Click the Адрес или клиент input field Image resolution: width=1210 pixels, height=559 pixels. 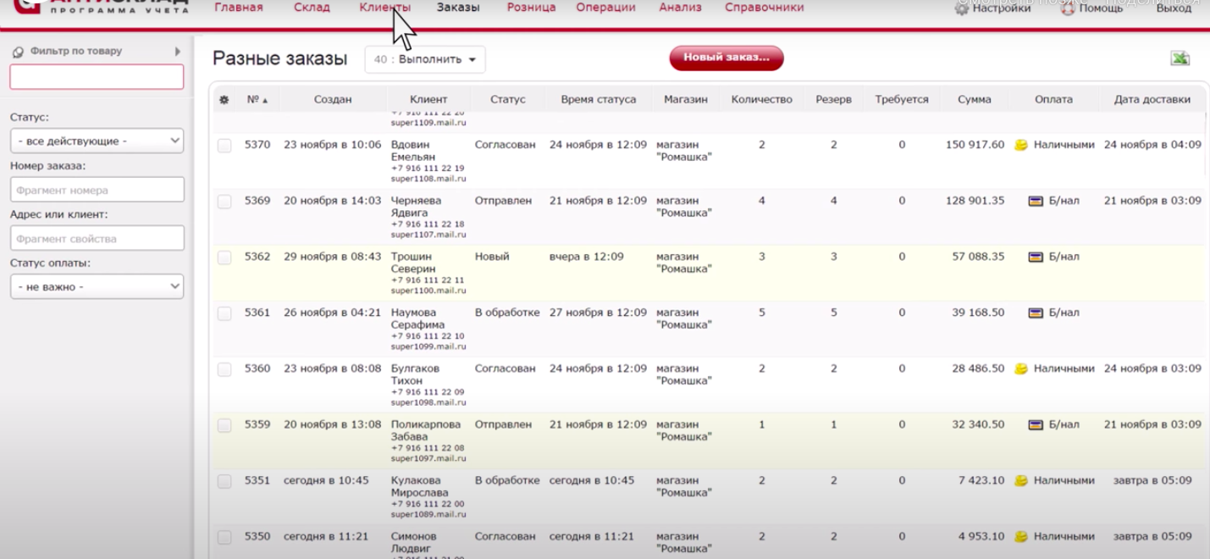[97, 238]
